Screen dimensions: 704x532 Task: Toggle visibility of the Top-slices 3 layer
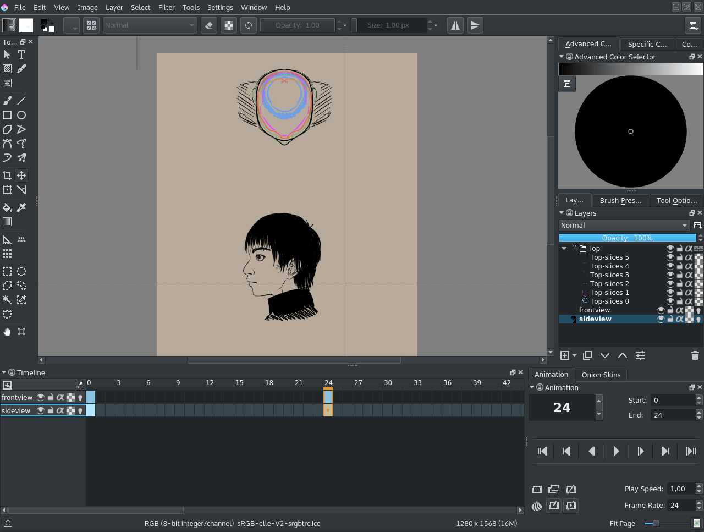point(671,275)
